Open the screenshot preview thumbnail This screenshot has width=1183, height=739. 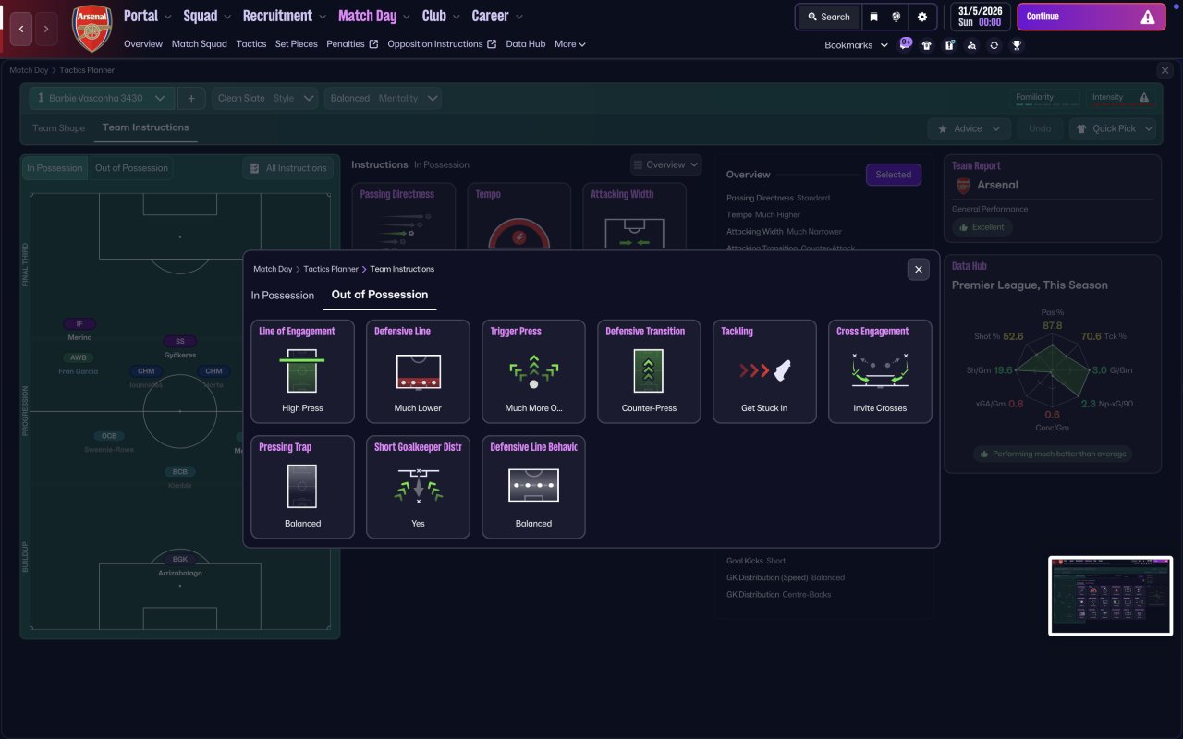click(1110, 596)
